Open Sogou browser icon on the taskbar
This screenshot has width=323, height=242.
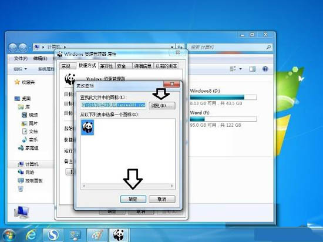tap(53, 235)
